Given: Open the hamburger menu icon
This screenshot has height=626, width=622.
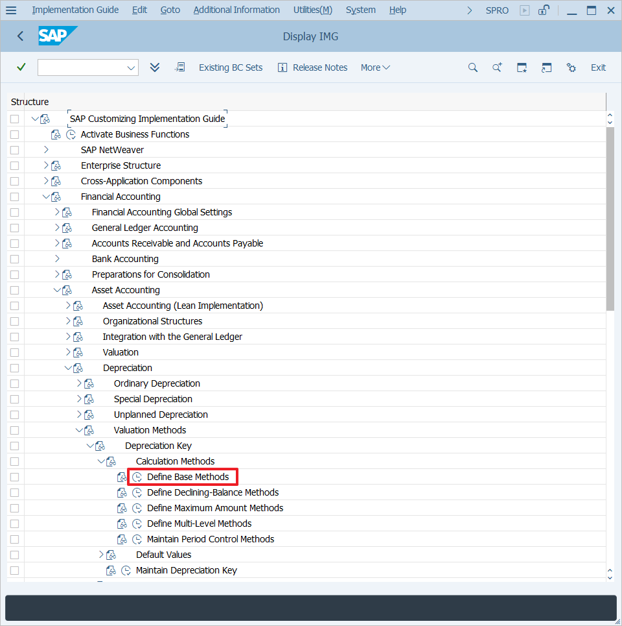Looking at the screenshot, I should click(x=11, y=10).
